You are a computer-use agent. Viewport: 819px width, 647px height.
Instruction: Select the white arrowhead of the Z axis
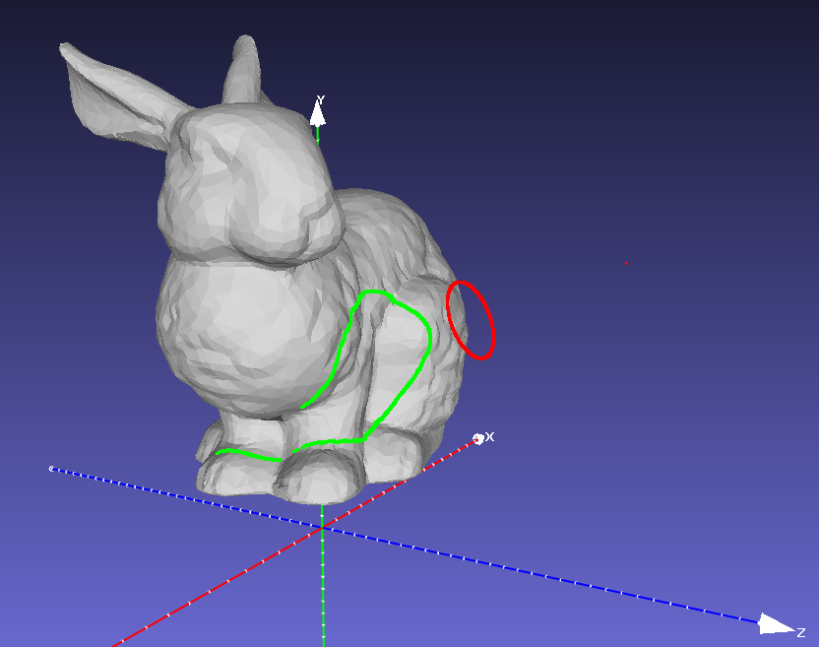(x=777, y=624)
